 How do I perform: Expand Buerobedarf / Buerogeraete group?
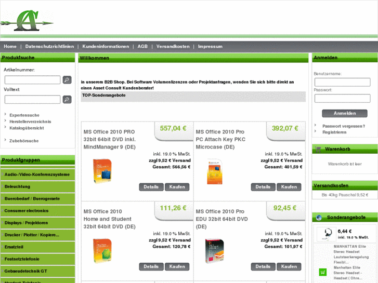point(37,198)
